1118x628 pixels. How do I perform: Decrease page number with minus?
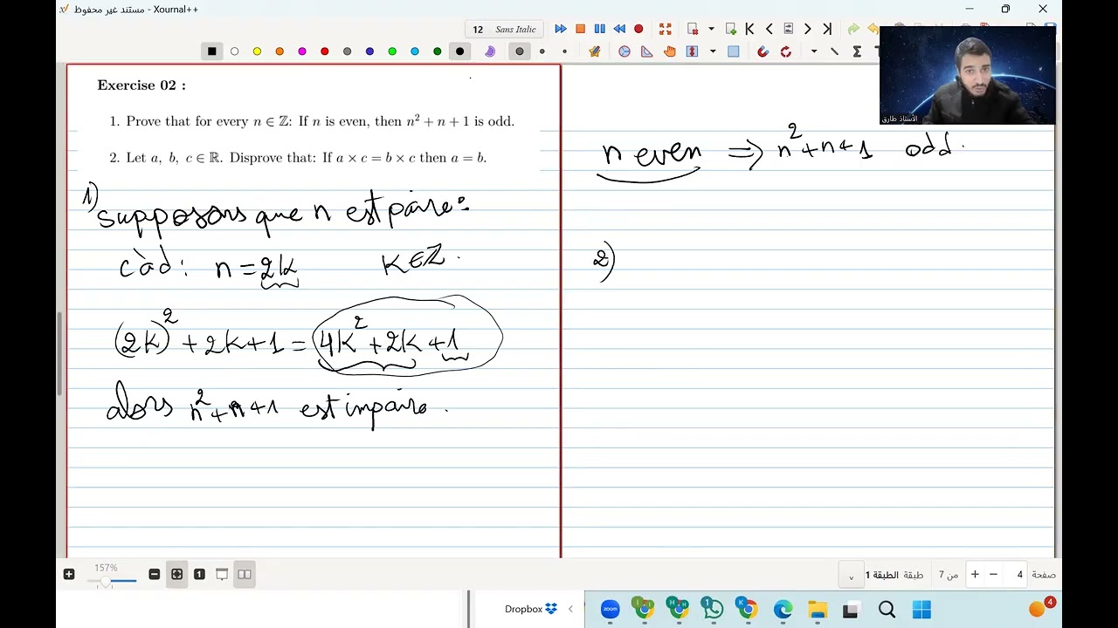tap(993, 574)
